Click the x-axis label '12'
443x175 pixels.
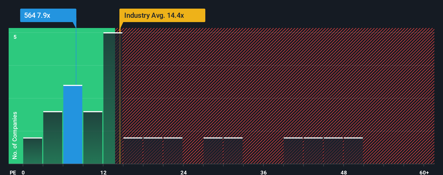point(103,173)
